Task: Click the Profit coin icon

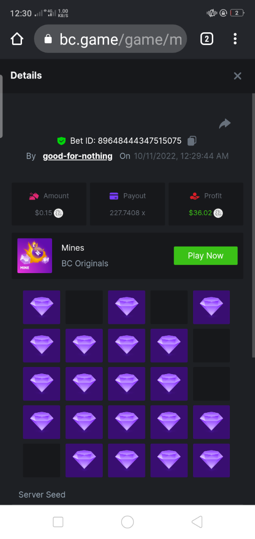Action: (219, 213)
